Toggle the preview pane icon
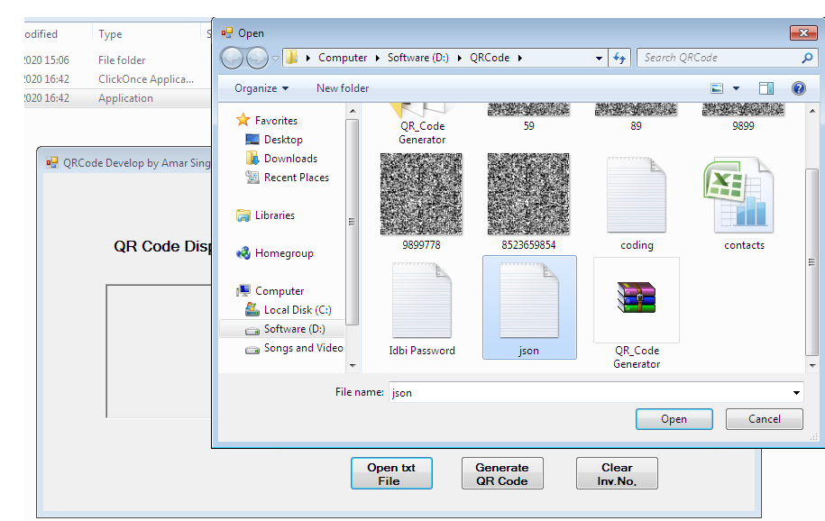 point(766,88)
